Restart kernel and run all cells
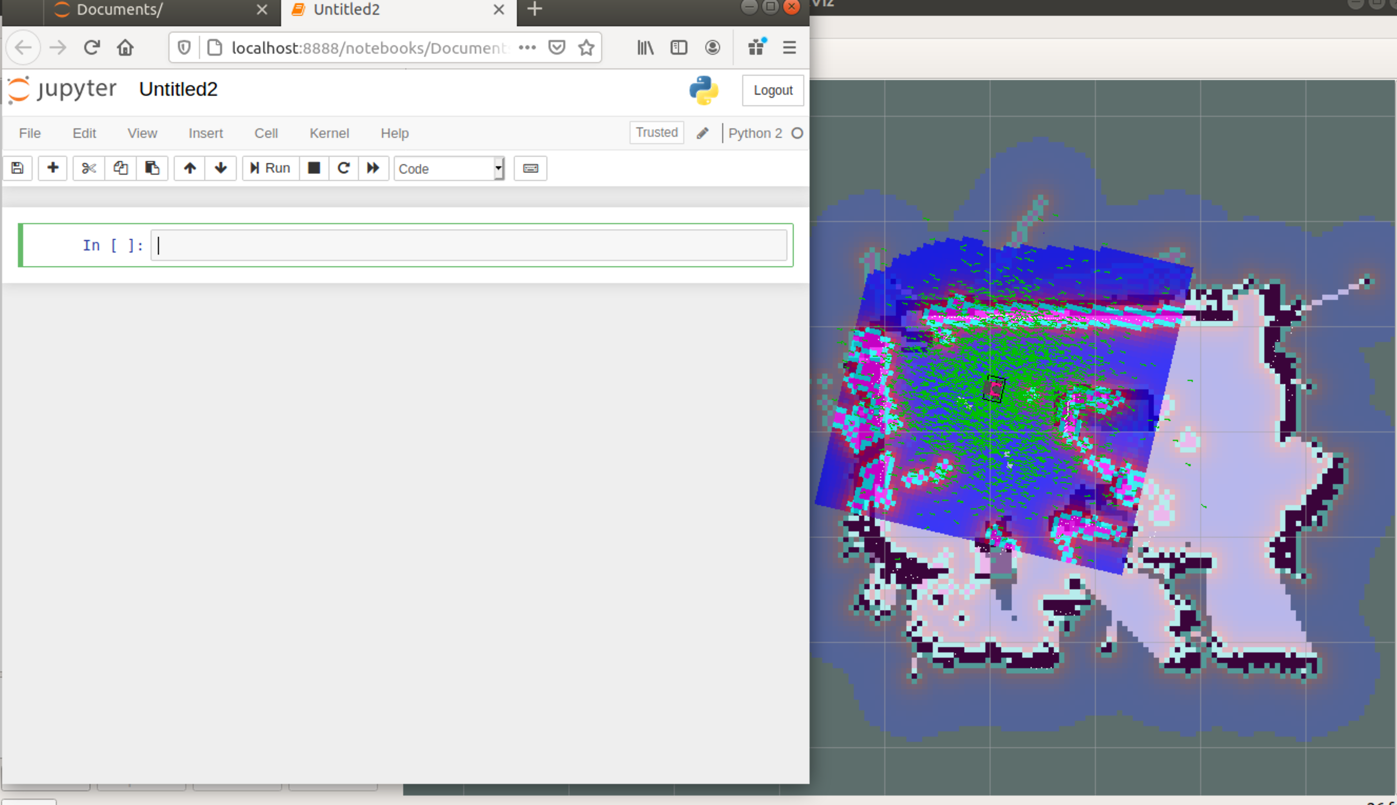 coord(373,168)
